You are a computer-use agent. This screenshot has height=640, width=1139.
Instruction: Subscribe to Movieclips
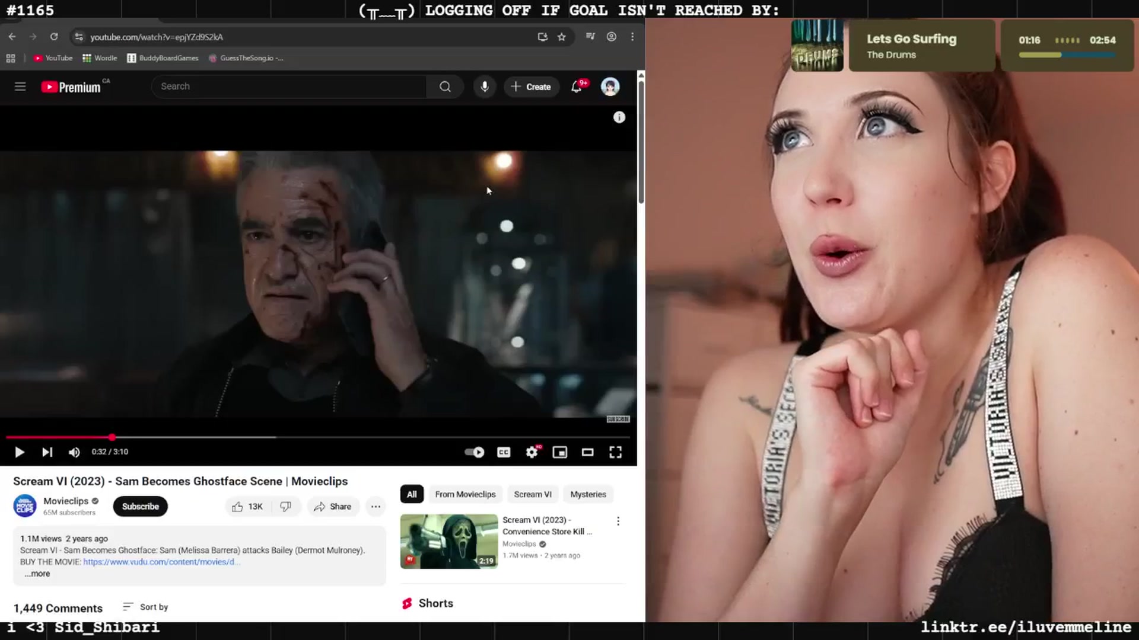[141, 507]
